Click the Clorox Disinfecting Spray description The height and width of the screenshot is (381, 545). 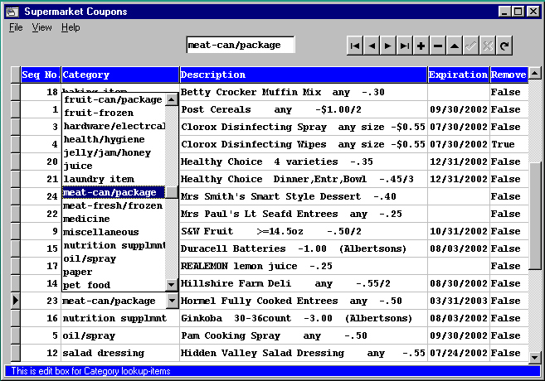click(304, 127)
